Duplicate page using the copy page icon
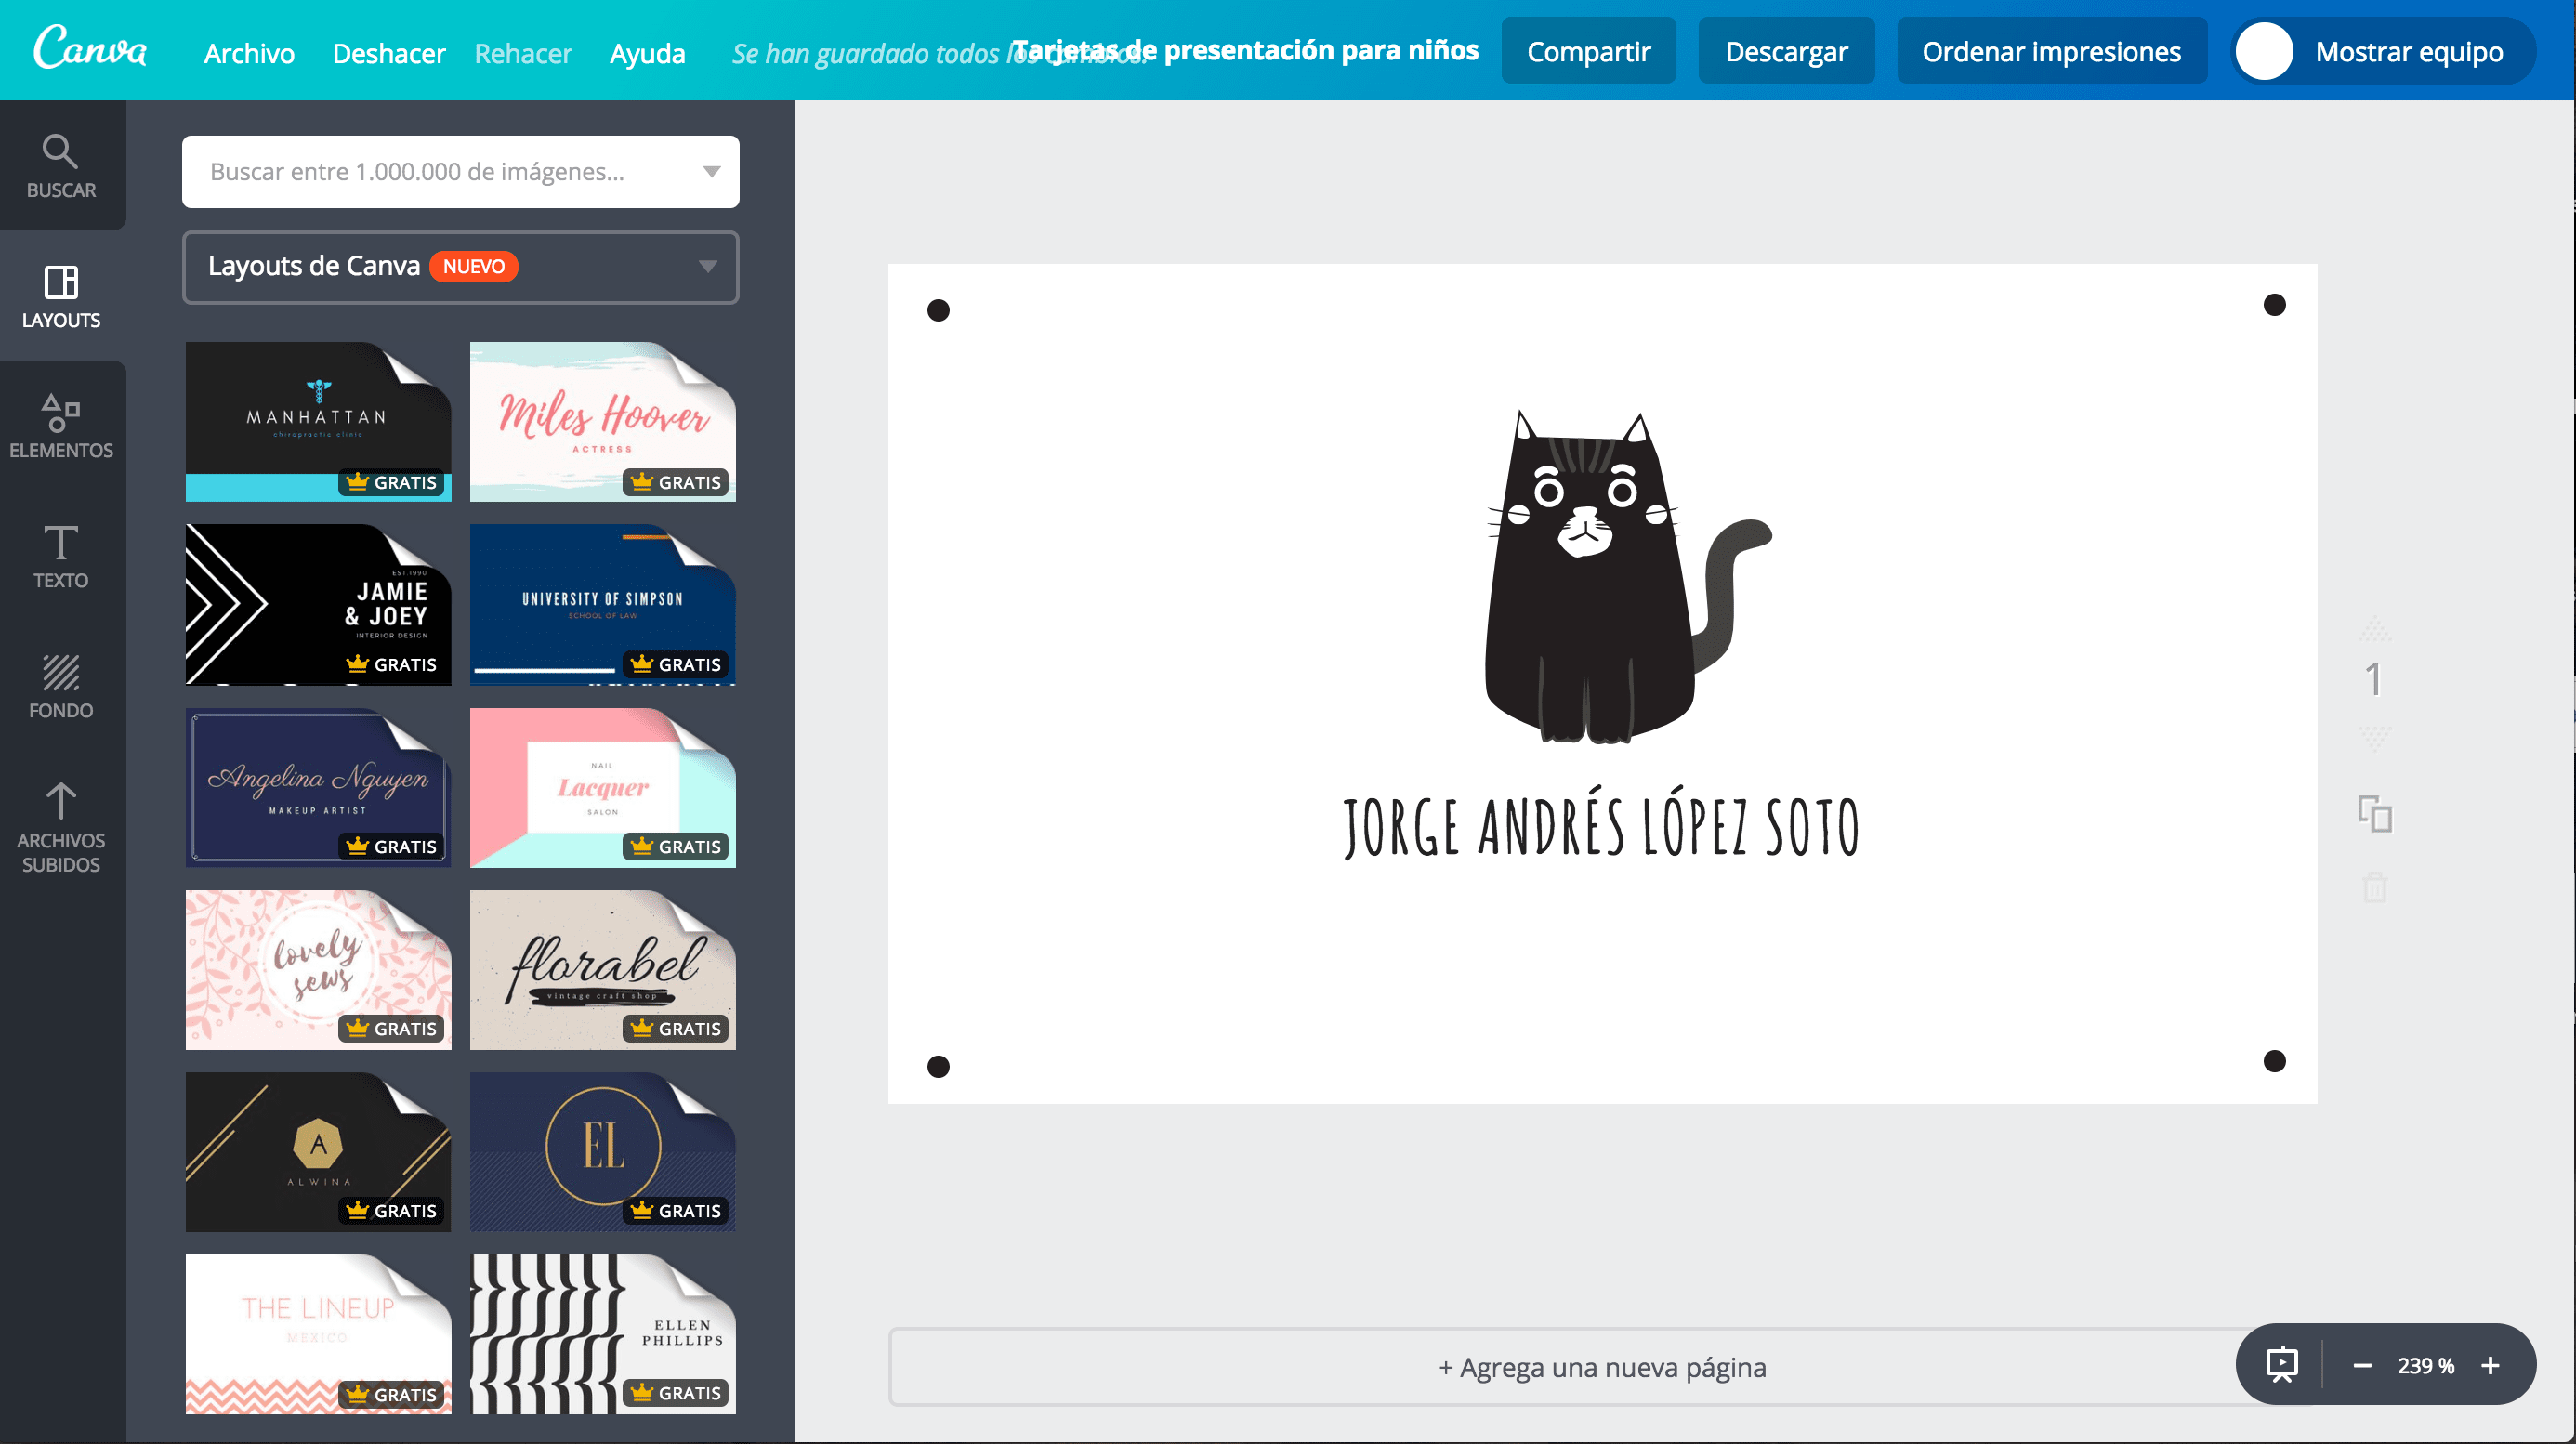 pyautogui.click(x=2374, y=814)
